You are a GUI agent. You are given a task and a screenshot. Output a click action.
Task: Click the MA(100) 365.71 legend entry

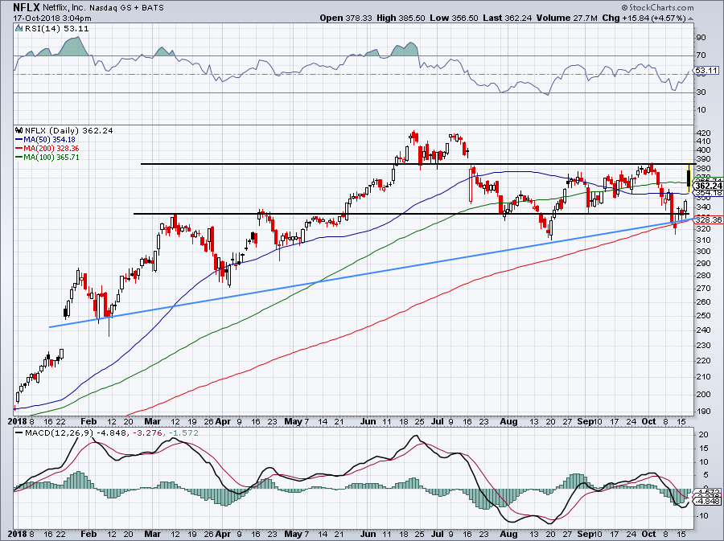(51, 158)
